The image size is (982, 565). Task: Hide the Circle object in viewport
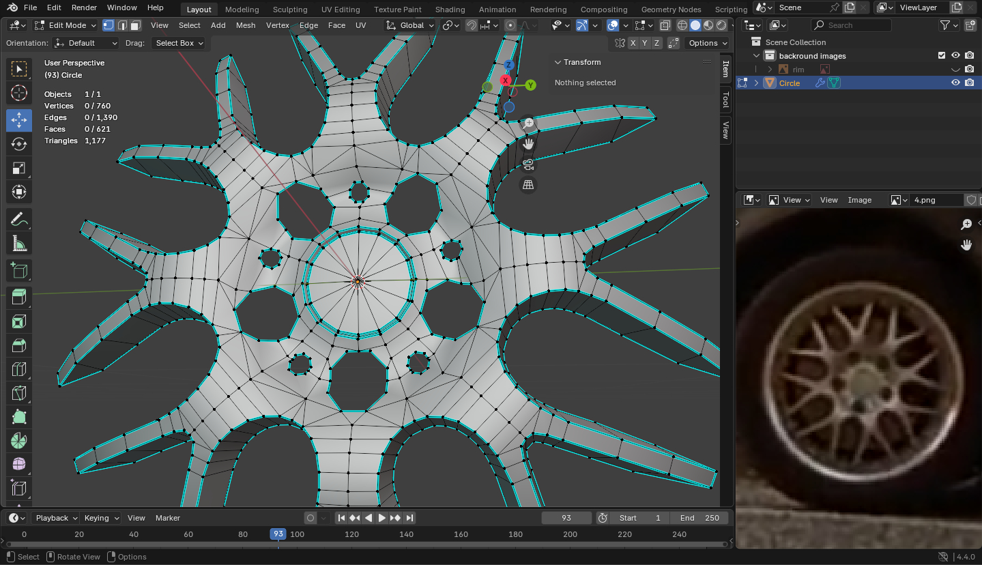[x=955, y=83]
